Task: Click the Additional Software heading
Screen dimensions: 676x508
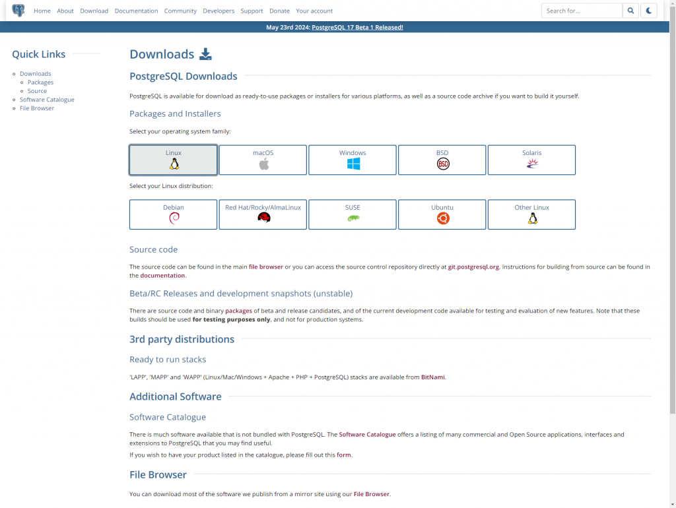Action: coord(176,397)
